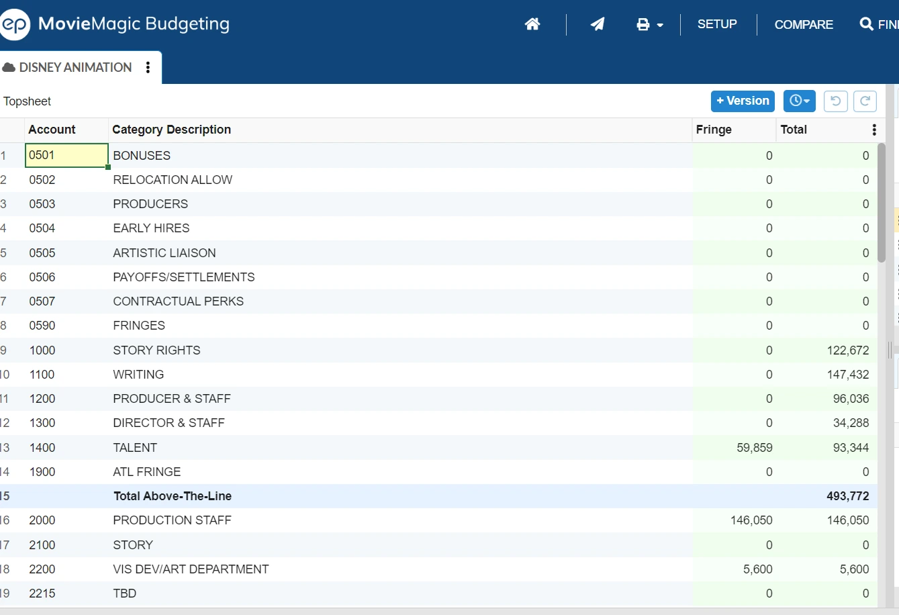Click the EP logo icon
Viewport: 899px width, 615px height.
(15, 25)
